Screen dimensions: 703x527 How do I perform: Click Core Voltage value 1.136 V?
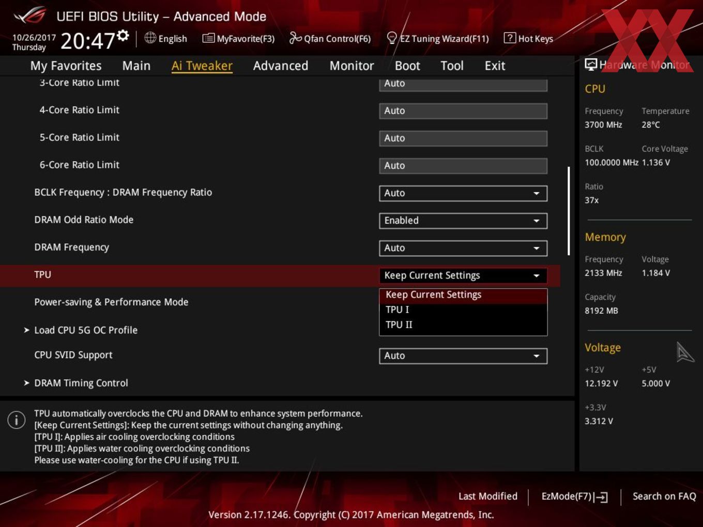point(656,162)
